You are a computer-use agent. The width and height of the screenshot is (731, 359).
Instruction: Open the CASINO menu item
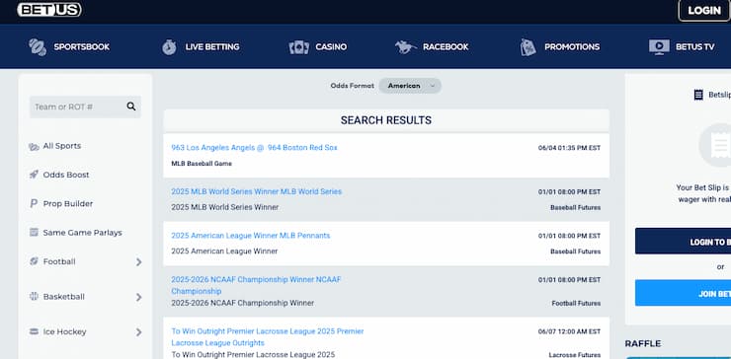click(x=331, y=47)
